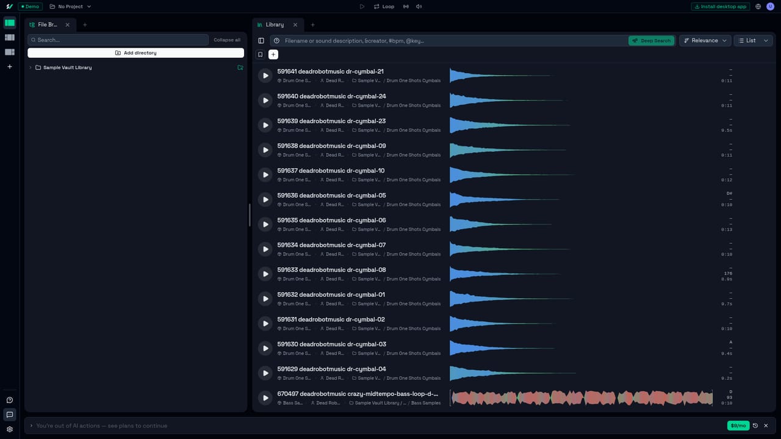781x439 pixels.
Task: Click the Drum One Shots Cymbals folder for dr-cymbal-04
Action: click(x=414, y=378)
